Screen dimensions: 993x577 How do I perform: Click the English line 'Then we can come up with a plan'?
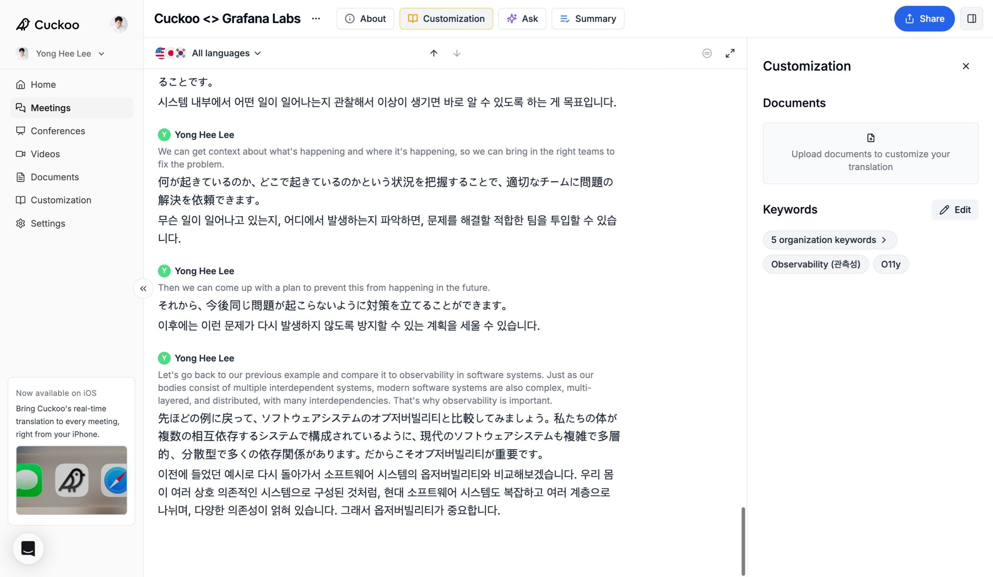click(x=324, y=288)
